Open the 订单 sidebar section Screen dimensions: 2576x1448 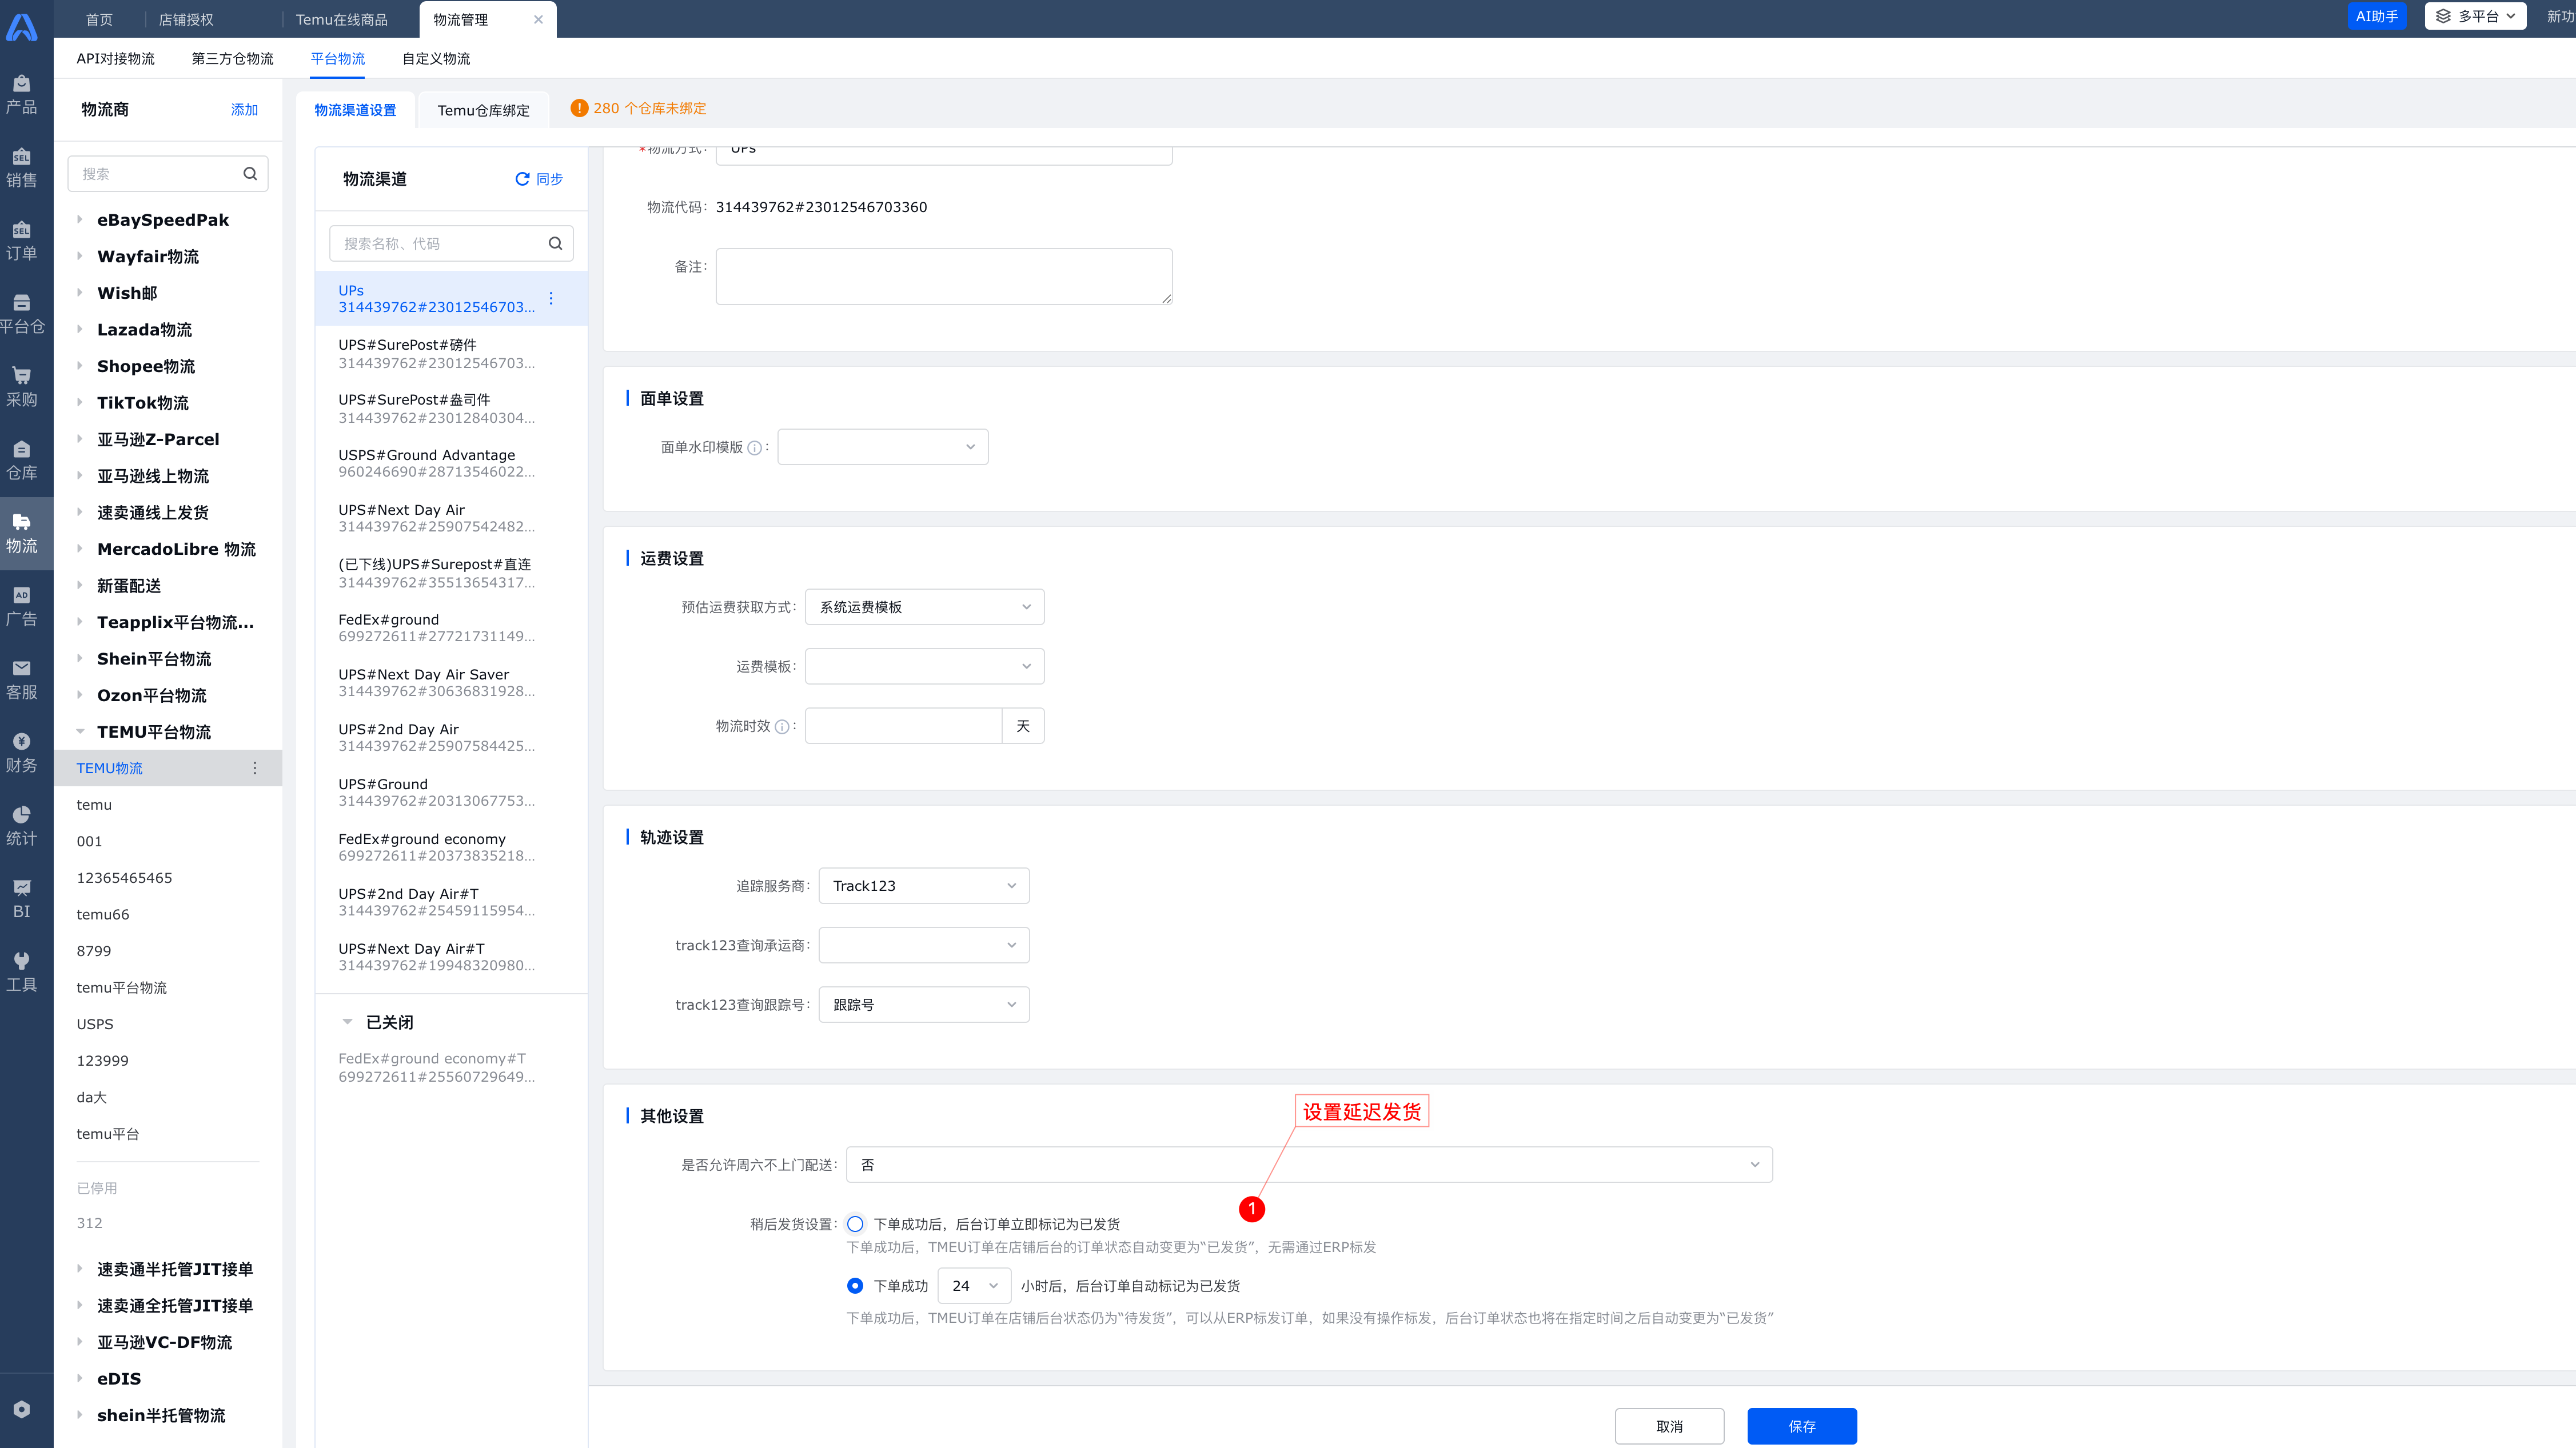[x=21, y=240]
